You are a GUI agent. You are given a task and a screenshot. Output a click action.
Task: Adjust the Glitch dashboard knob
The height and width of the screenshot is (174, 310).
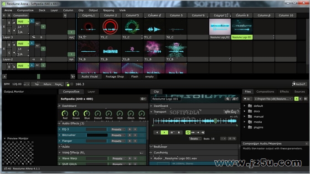[x=131, y=114]
